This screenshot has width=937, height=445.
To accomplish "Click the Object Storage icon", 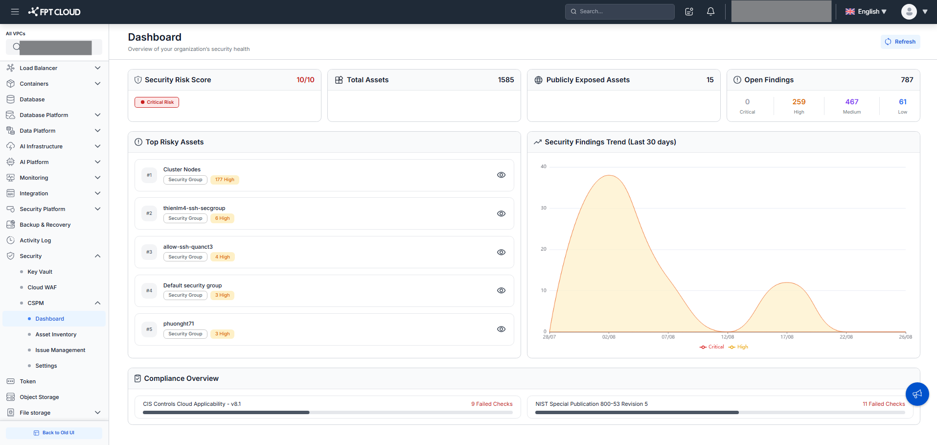I will click(x=10, y=397).
